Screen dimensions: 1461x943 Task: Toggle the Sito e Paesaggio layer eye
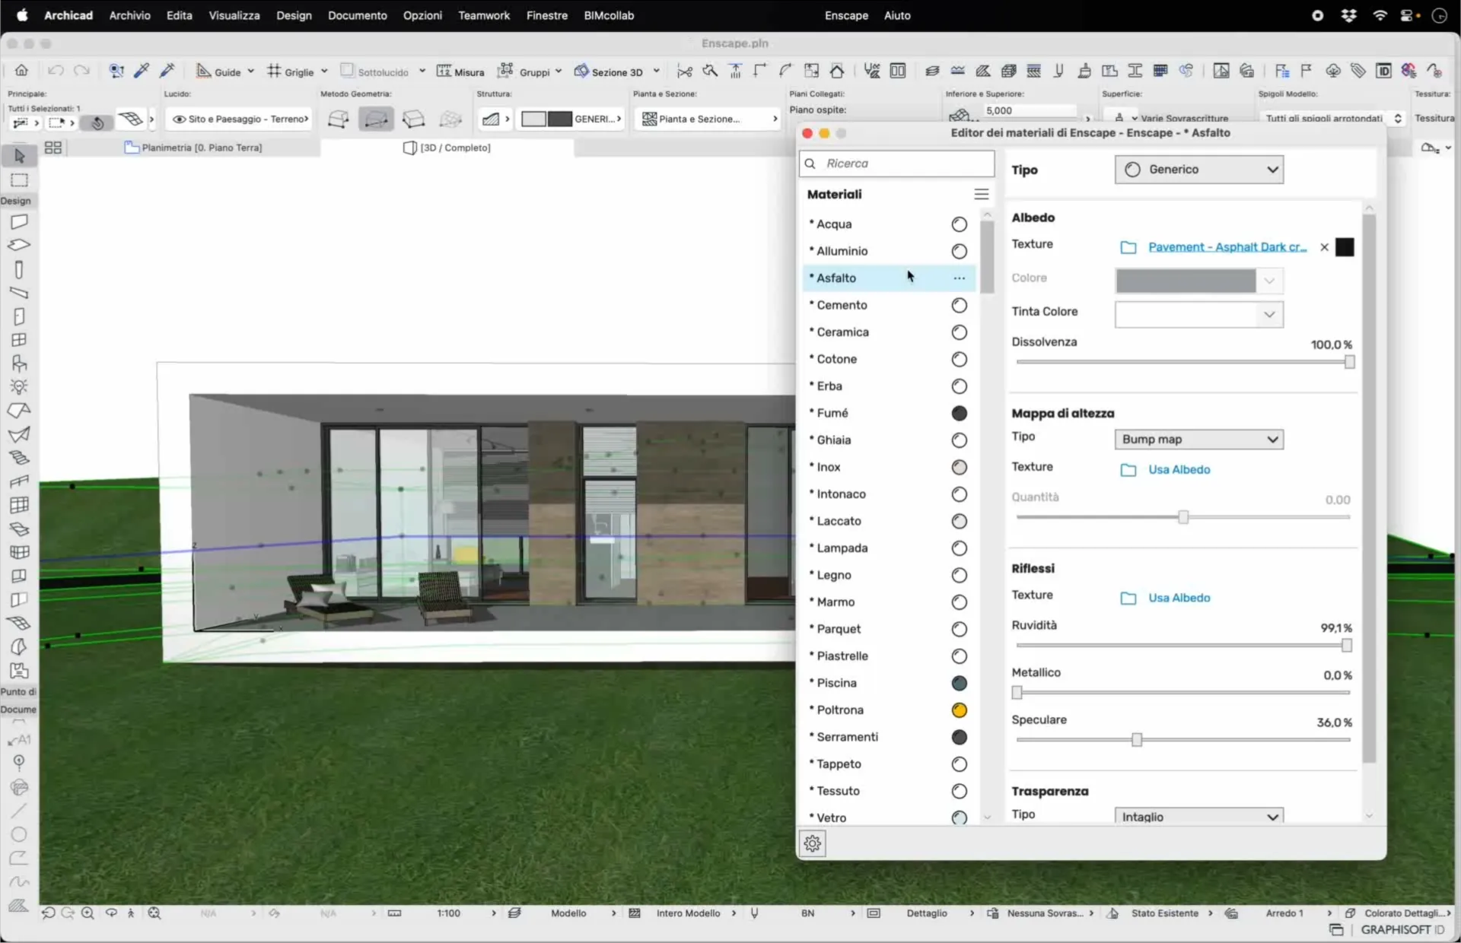pos(179,119)
